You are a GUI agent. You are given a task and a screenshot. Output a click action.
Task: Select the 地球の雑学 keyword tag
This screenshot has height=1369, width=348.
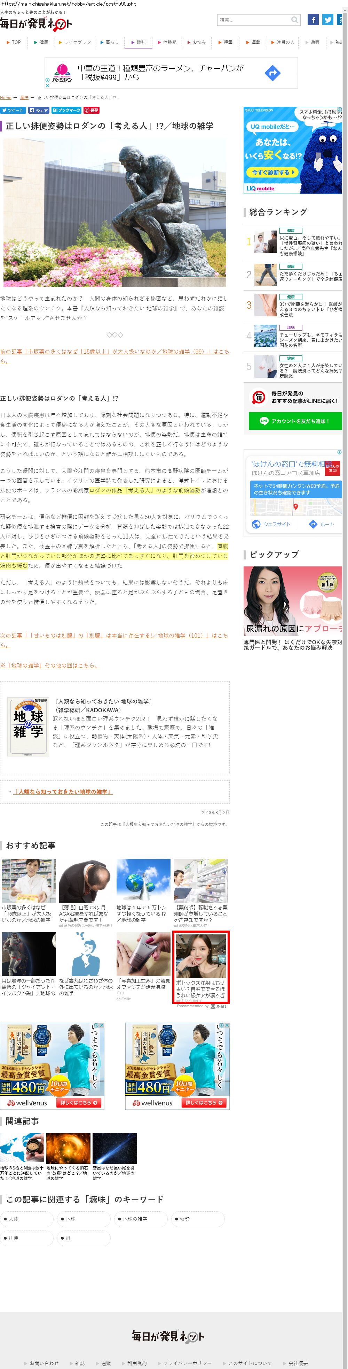pyautogui.click(x=141, y=1219)
